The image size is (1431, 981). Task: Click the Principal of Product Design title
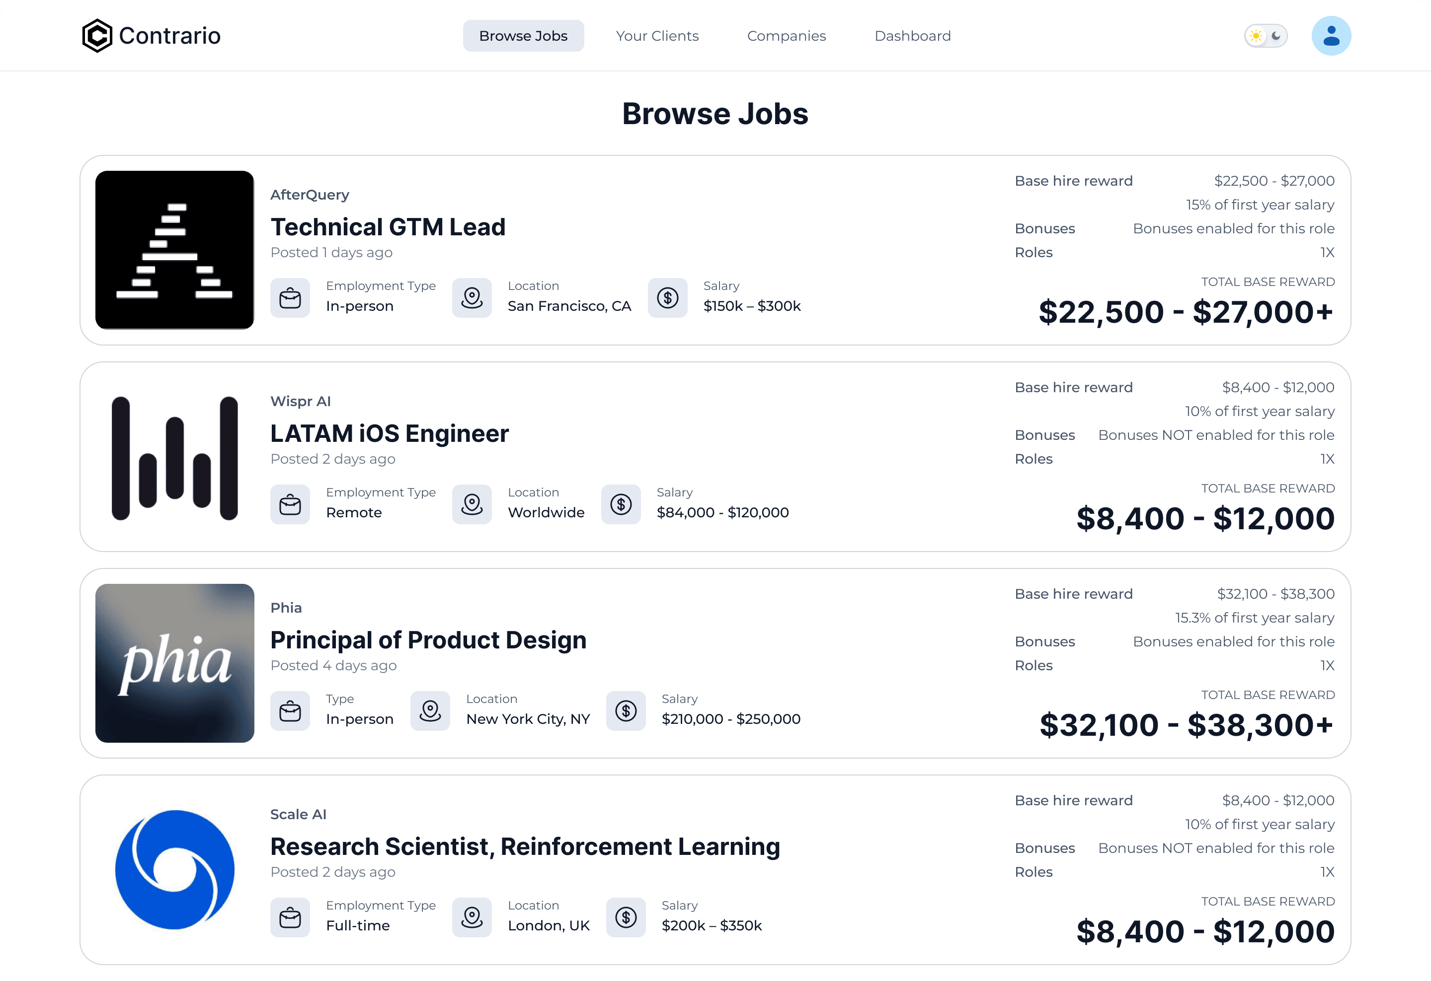coord(428,640)
